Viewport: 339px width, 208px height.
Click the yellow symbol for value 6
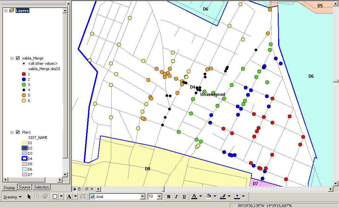pos(24,101)
